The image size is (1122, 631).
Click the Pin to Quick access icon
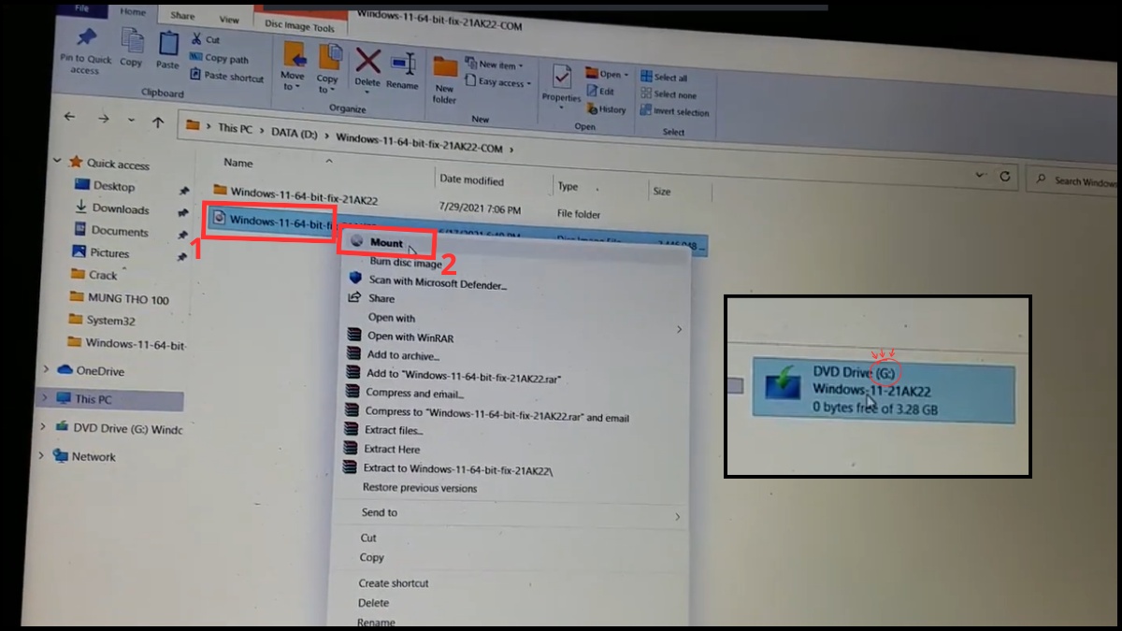87,37
